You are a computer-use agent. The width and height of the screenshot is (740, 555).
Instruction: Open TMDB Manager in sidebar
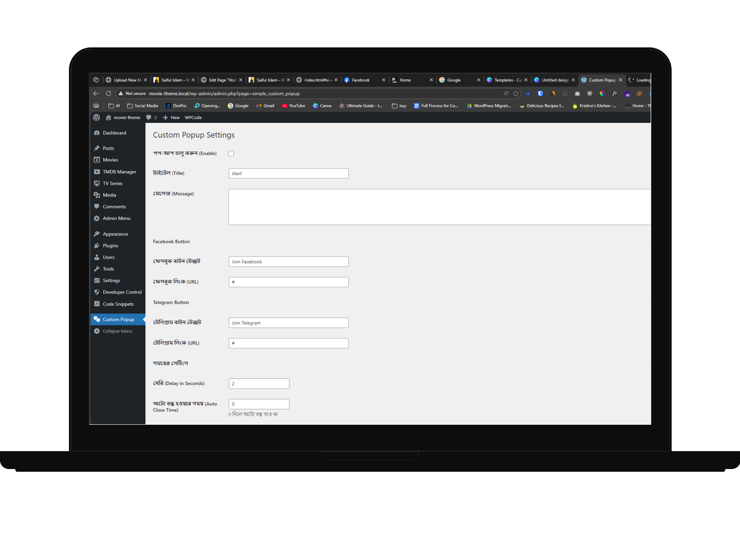pyautogui.click(x=119, y=172)
